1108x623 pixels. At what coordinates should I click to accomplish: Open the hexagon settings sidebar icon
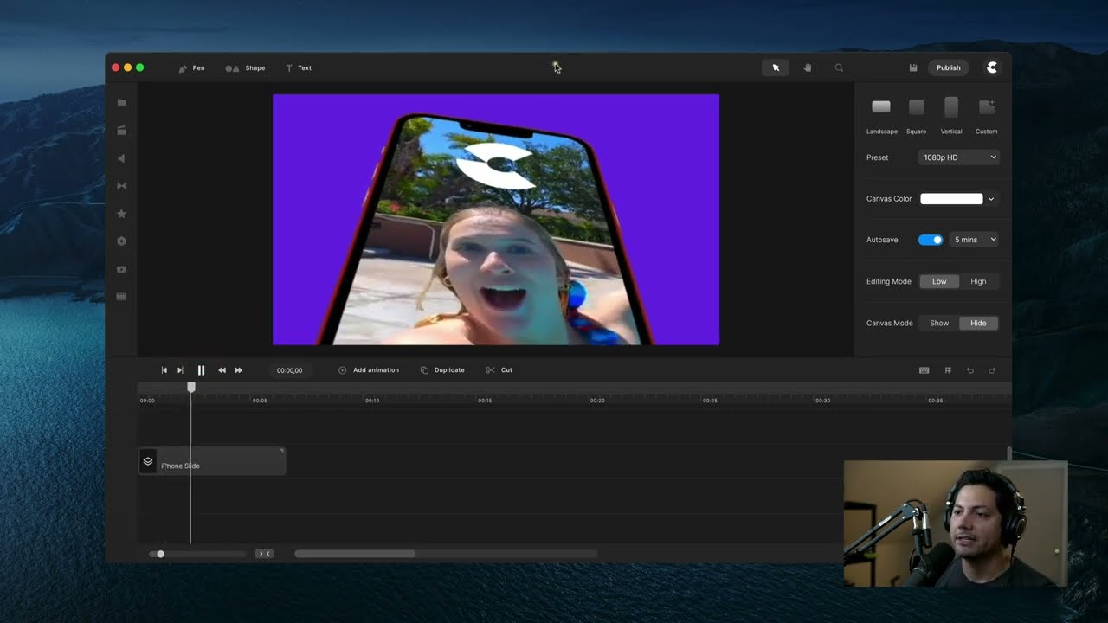(x=121, y=241)
